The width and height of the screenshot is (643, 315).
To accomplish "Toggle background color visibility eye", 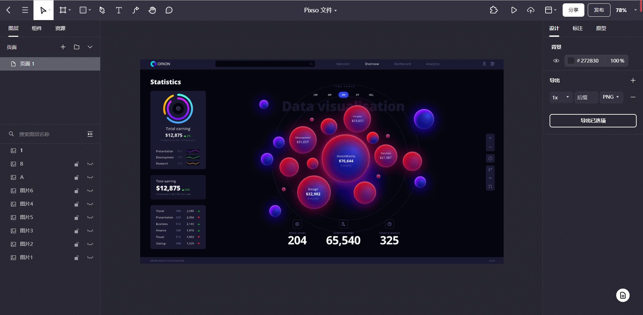I will click(x=556, y=61).
